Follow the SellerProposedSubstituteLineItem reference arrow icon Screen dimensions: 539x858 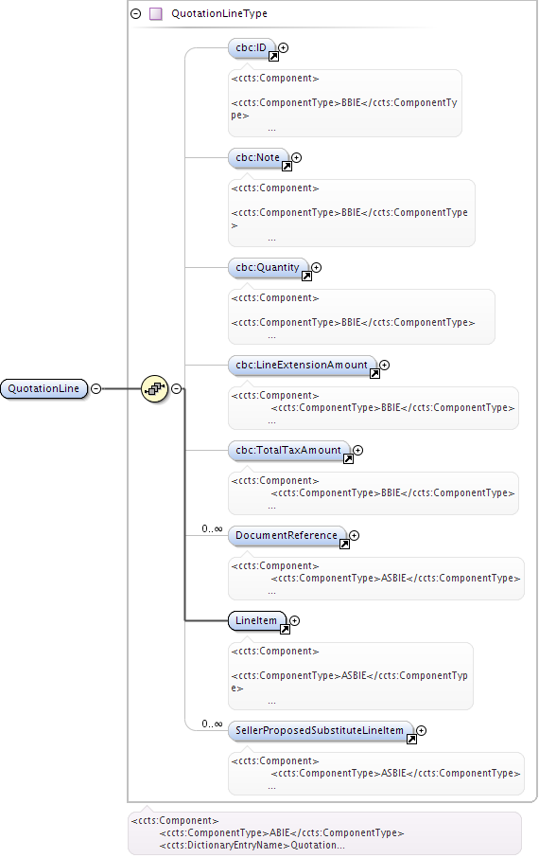[411, 740]
